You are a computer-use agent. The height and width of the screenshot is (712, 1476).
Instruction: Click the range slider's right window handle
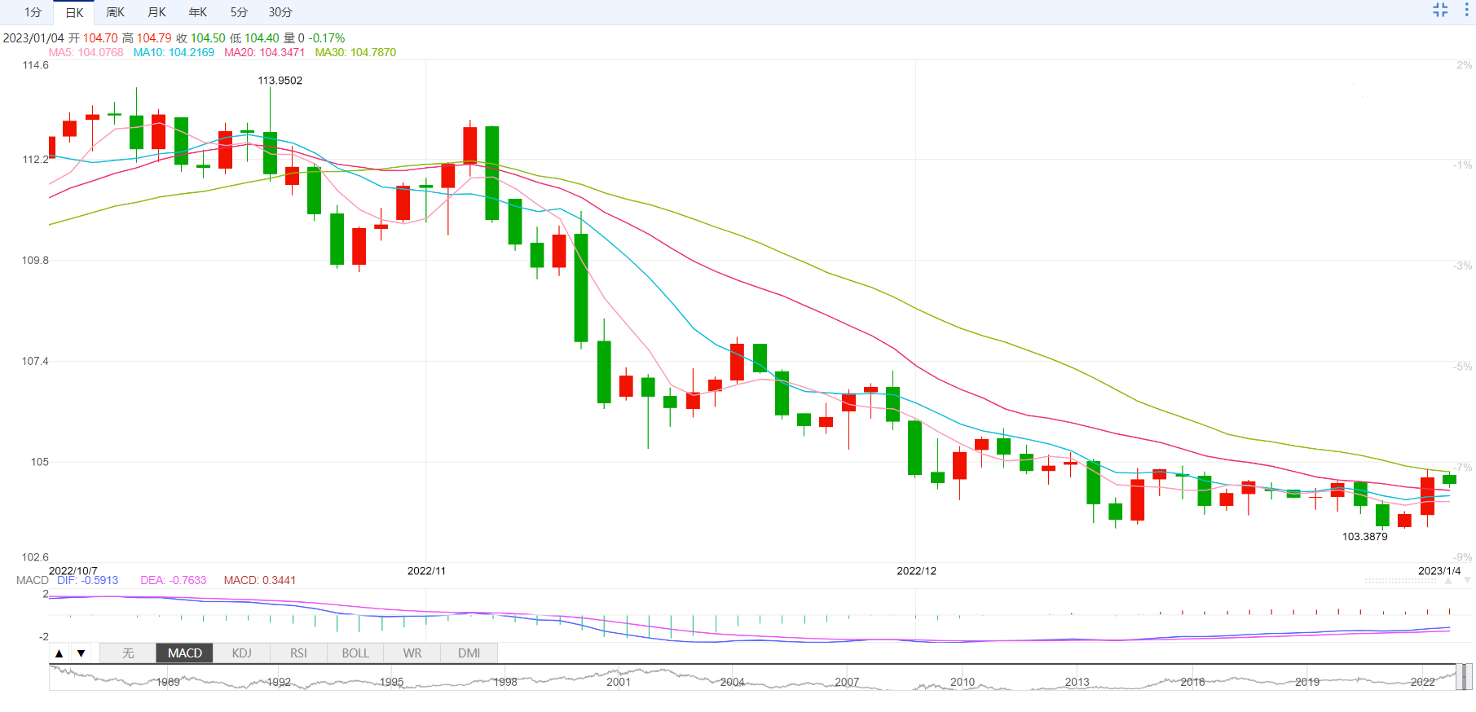coord(1470,677)
